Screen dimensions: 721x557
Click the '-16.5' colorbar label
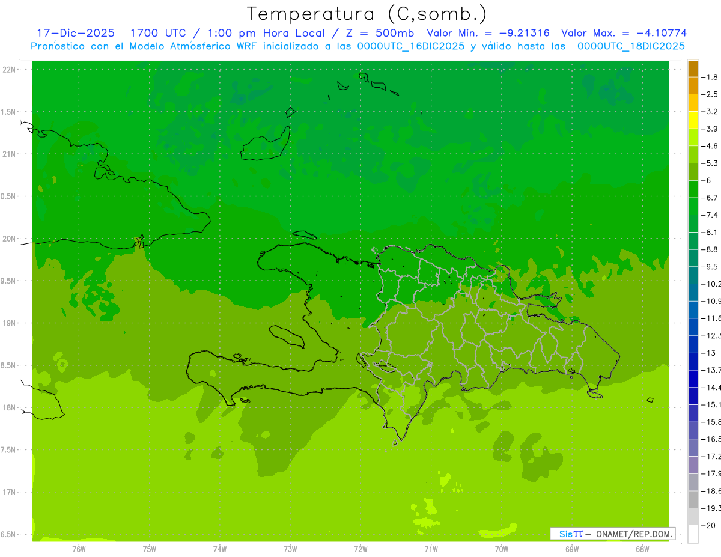click(x=711, y=439)
